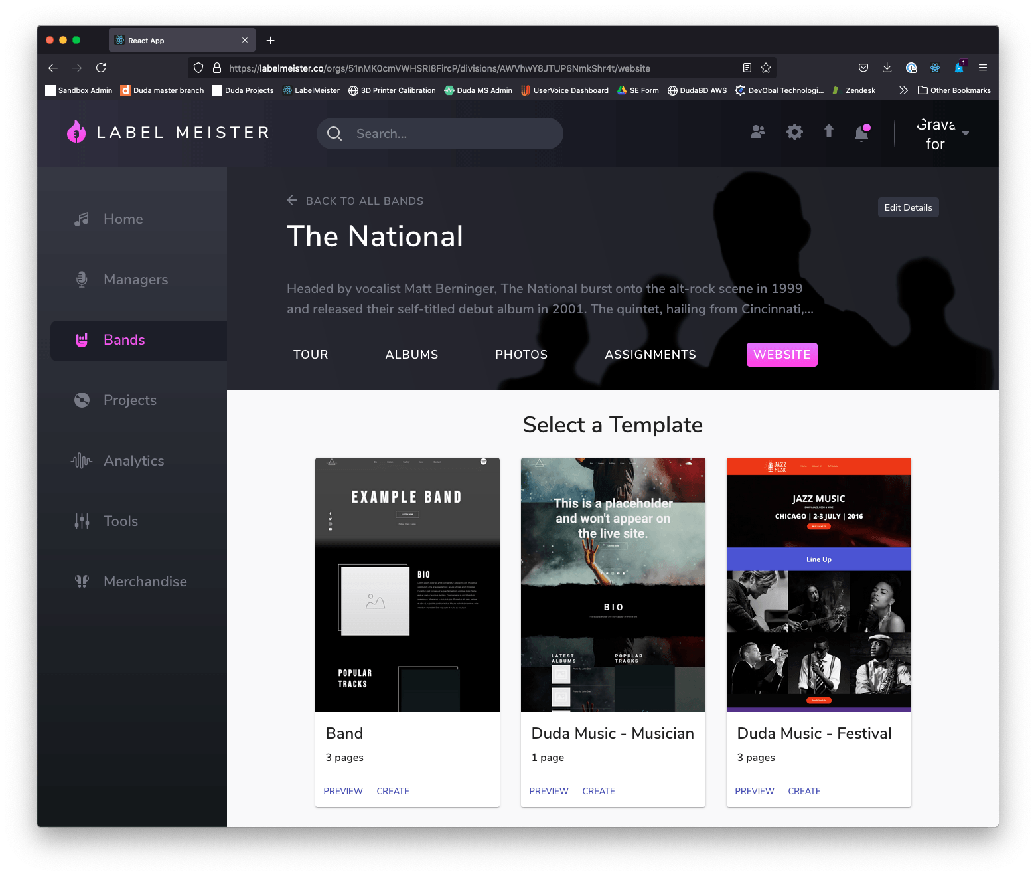Click the Bands rock-hand icon
The image size is (1036, 876).
click(x=82, y=340)
